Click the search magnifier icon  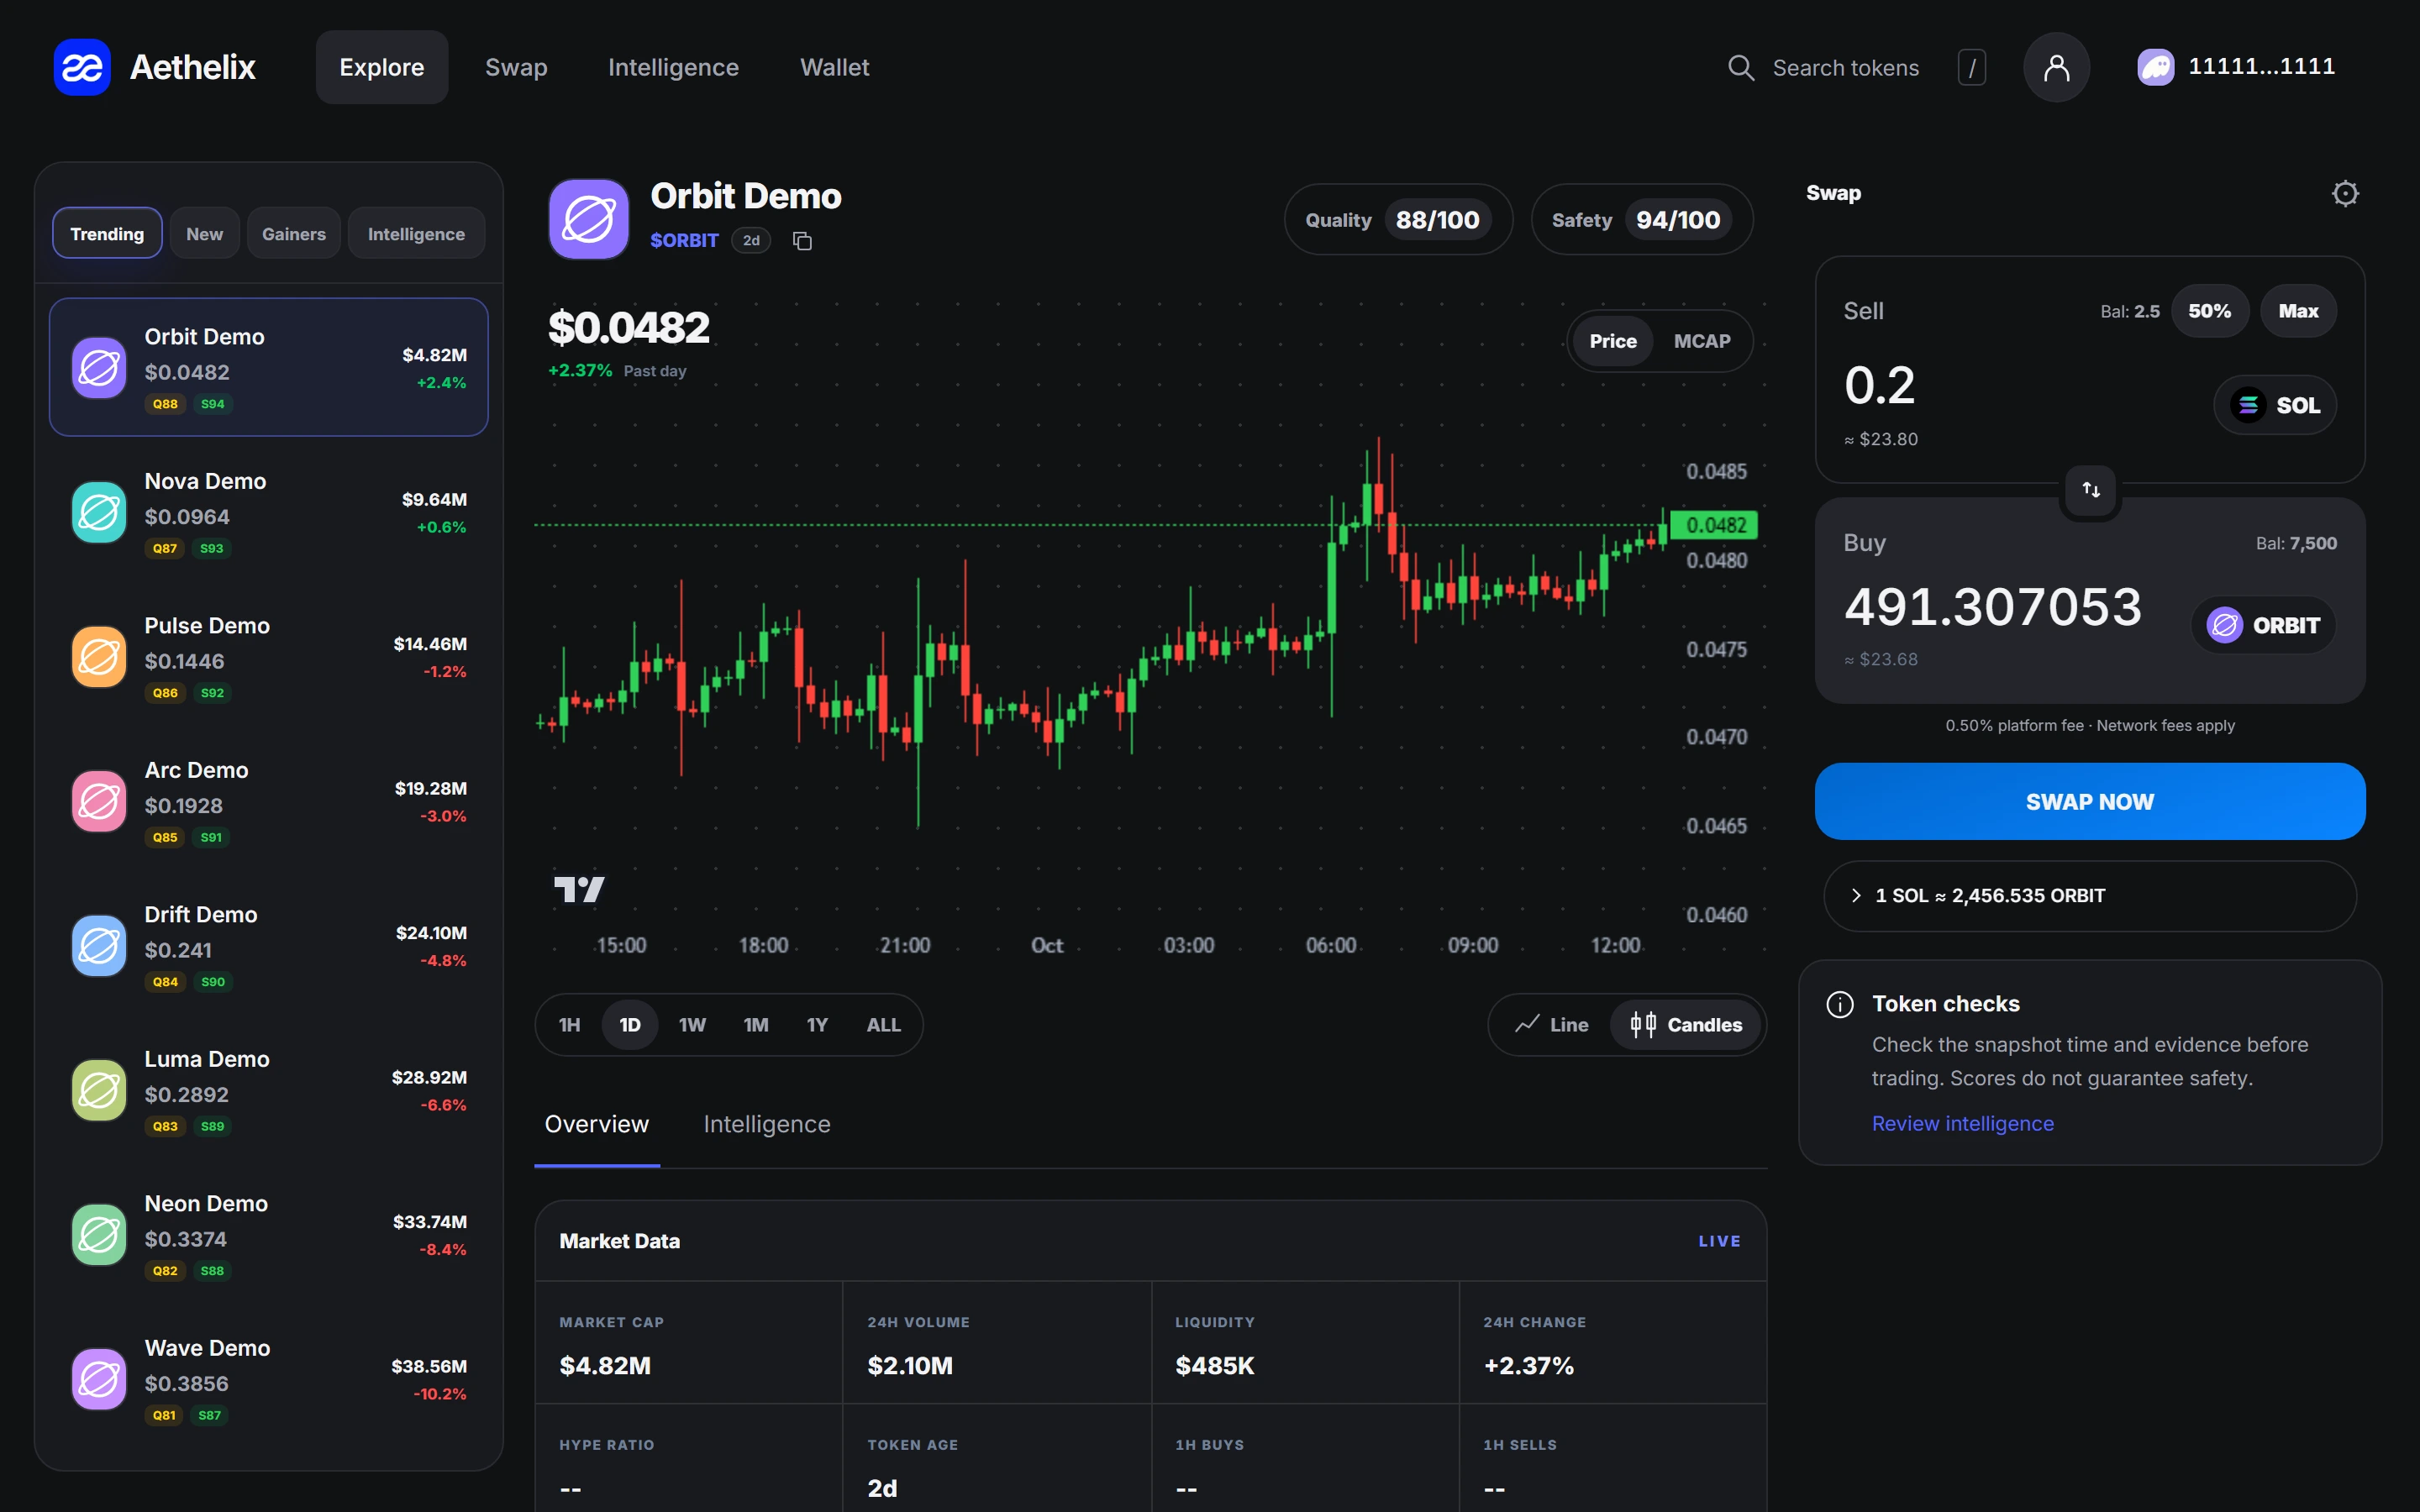1741,68
